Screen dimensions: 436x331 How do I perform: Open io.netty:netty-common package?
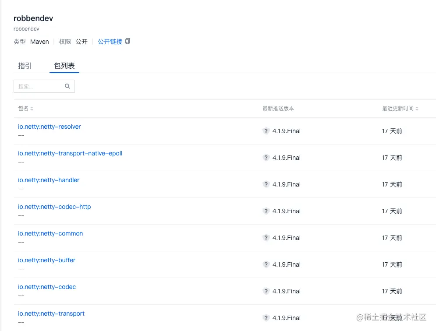coord(50,233)
